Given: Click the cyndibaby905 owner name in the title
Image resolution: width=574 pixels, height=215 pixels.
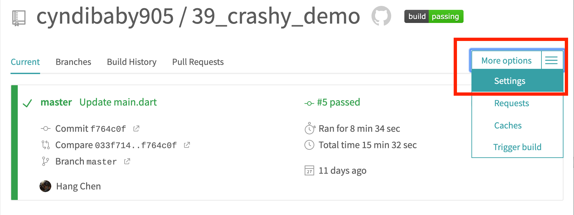Looking at the screenshot, I should 105,16.
